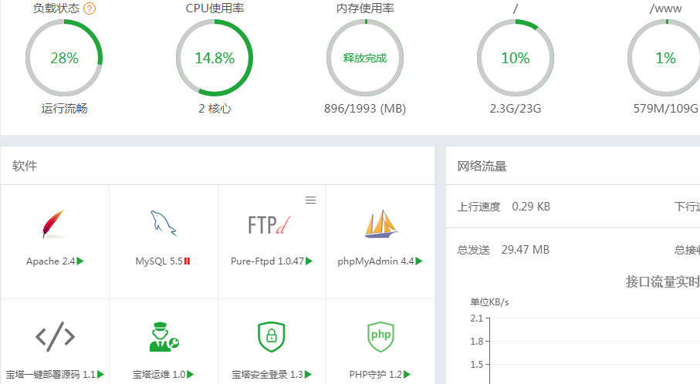Open the MySQL 5.5 label link
Image resolution: width=700 pixels, height=384 pixels.
coord(159,261)
